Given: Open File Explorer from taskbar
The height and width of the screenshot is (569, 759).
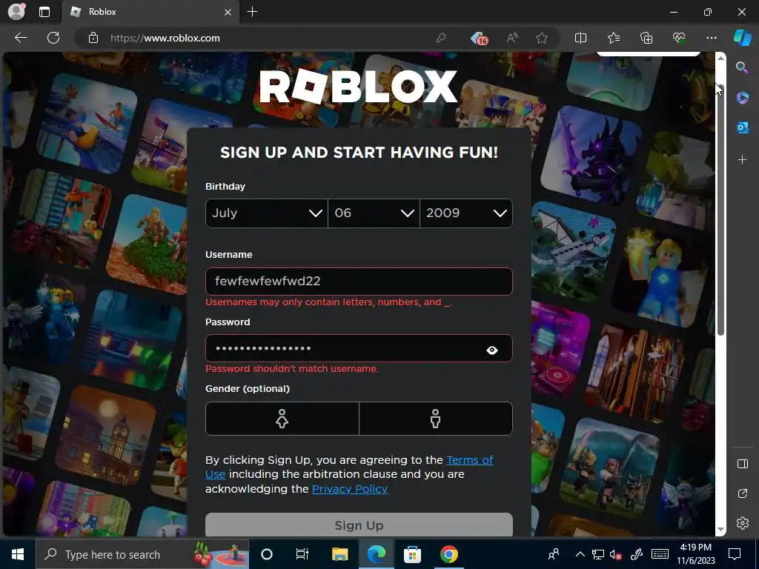Looking at the screenshot, I should 339,554.
